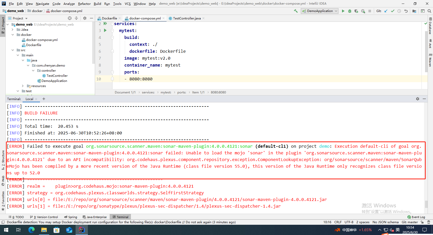
Task: Open the Project Structure icon
Action: [x=414, y=11]
